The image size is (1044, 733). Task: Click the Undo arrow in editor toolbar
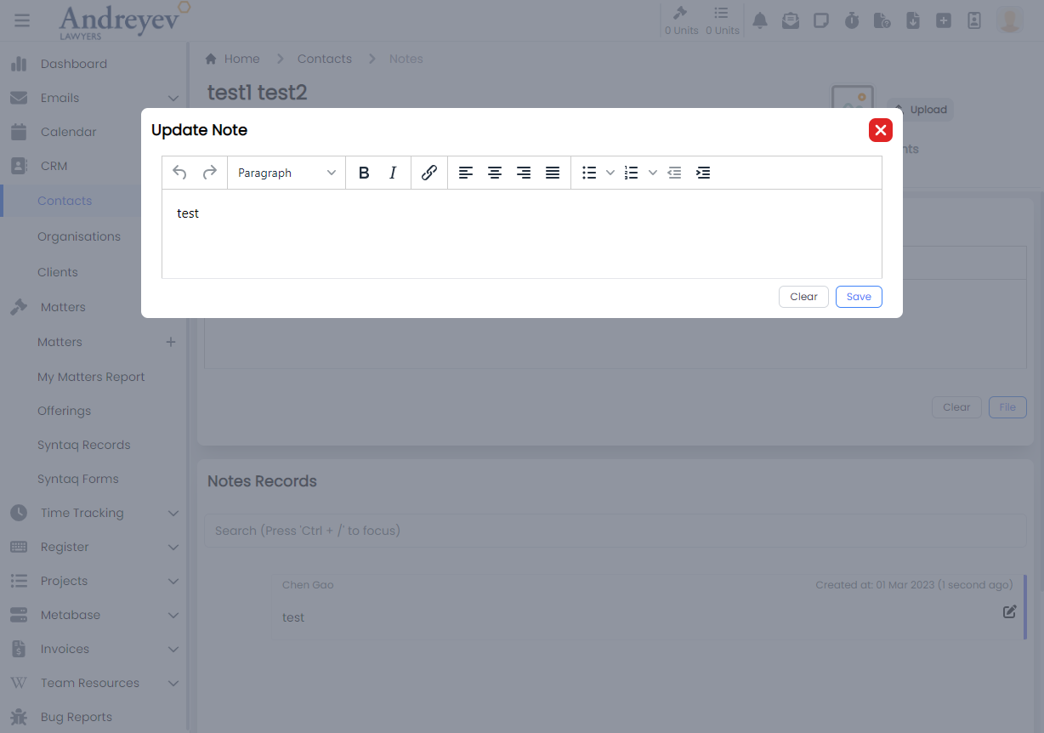click(179, 173)
